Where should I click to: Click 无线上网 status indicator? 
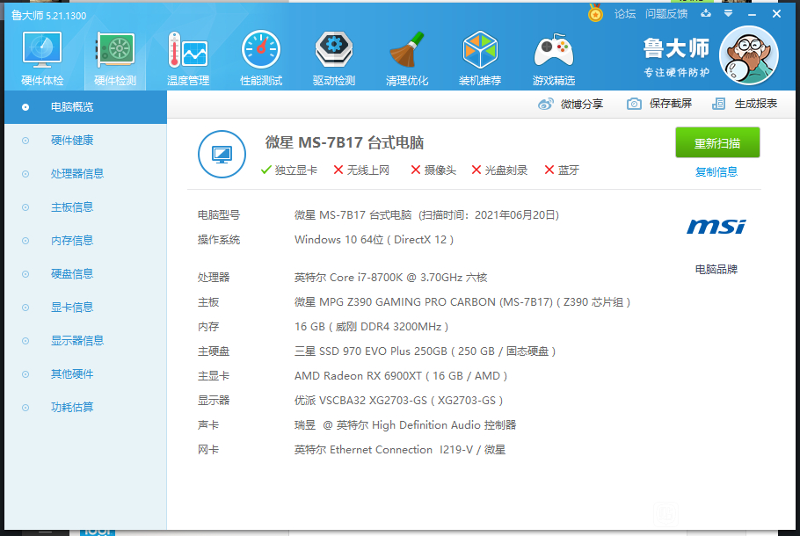[x=361, y=170]
